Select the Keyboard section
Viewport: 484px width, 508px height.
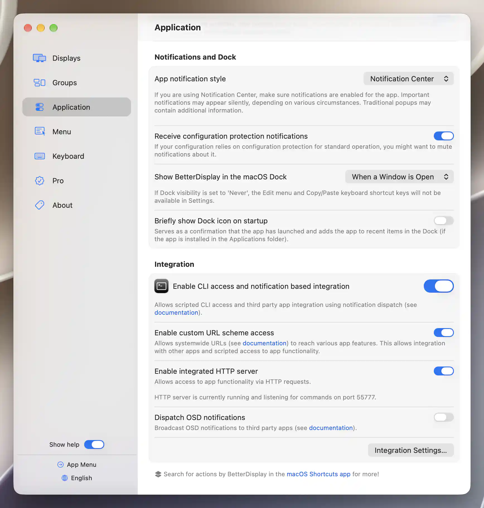coord(77,156)
